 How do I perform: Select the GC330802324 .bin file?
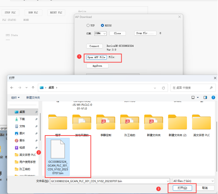coord(58,157)
